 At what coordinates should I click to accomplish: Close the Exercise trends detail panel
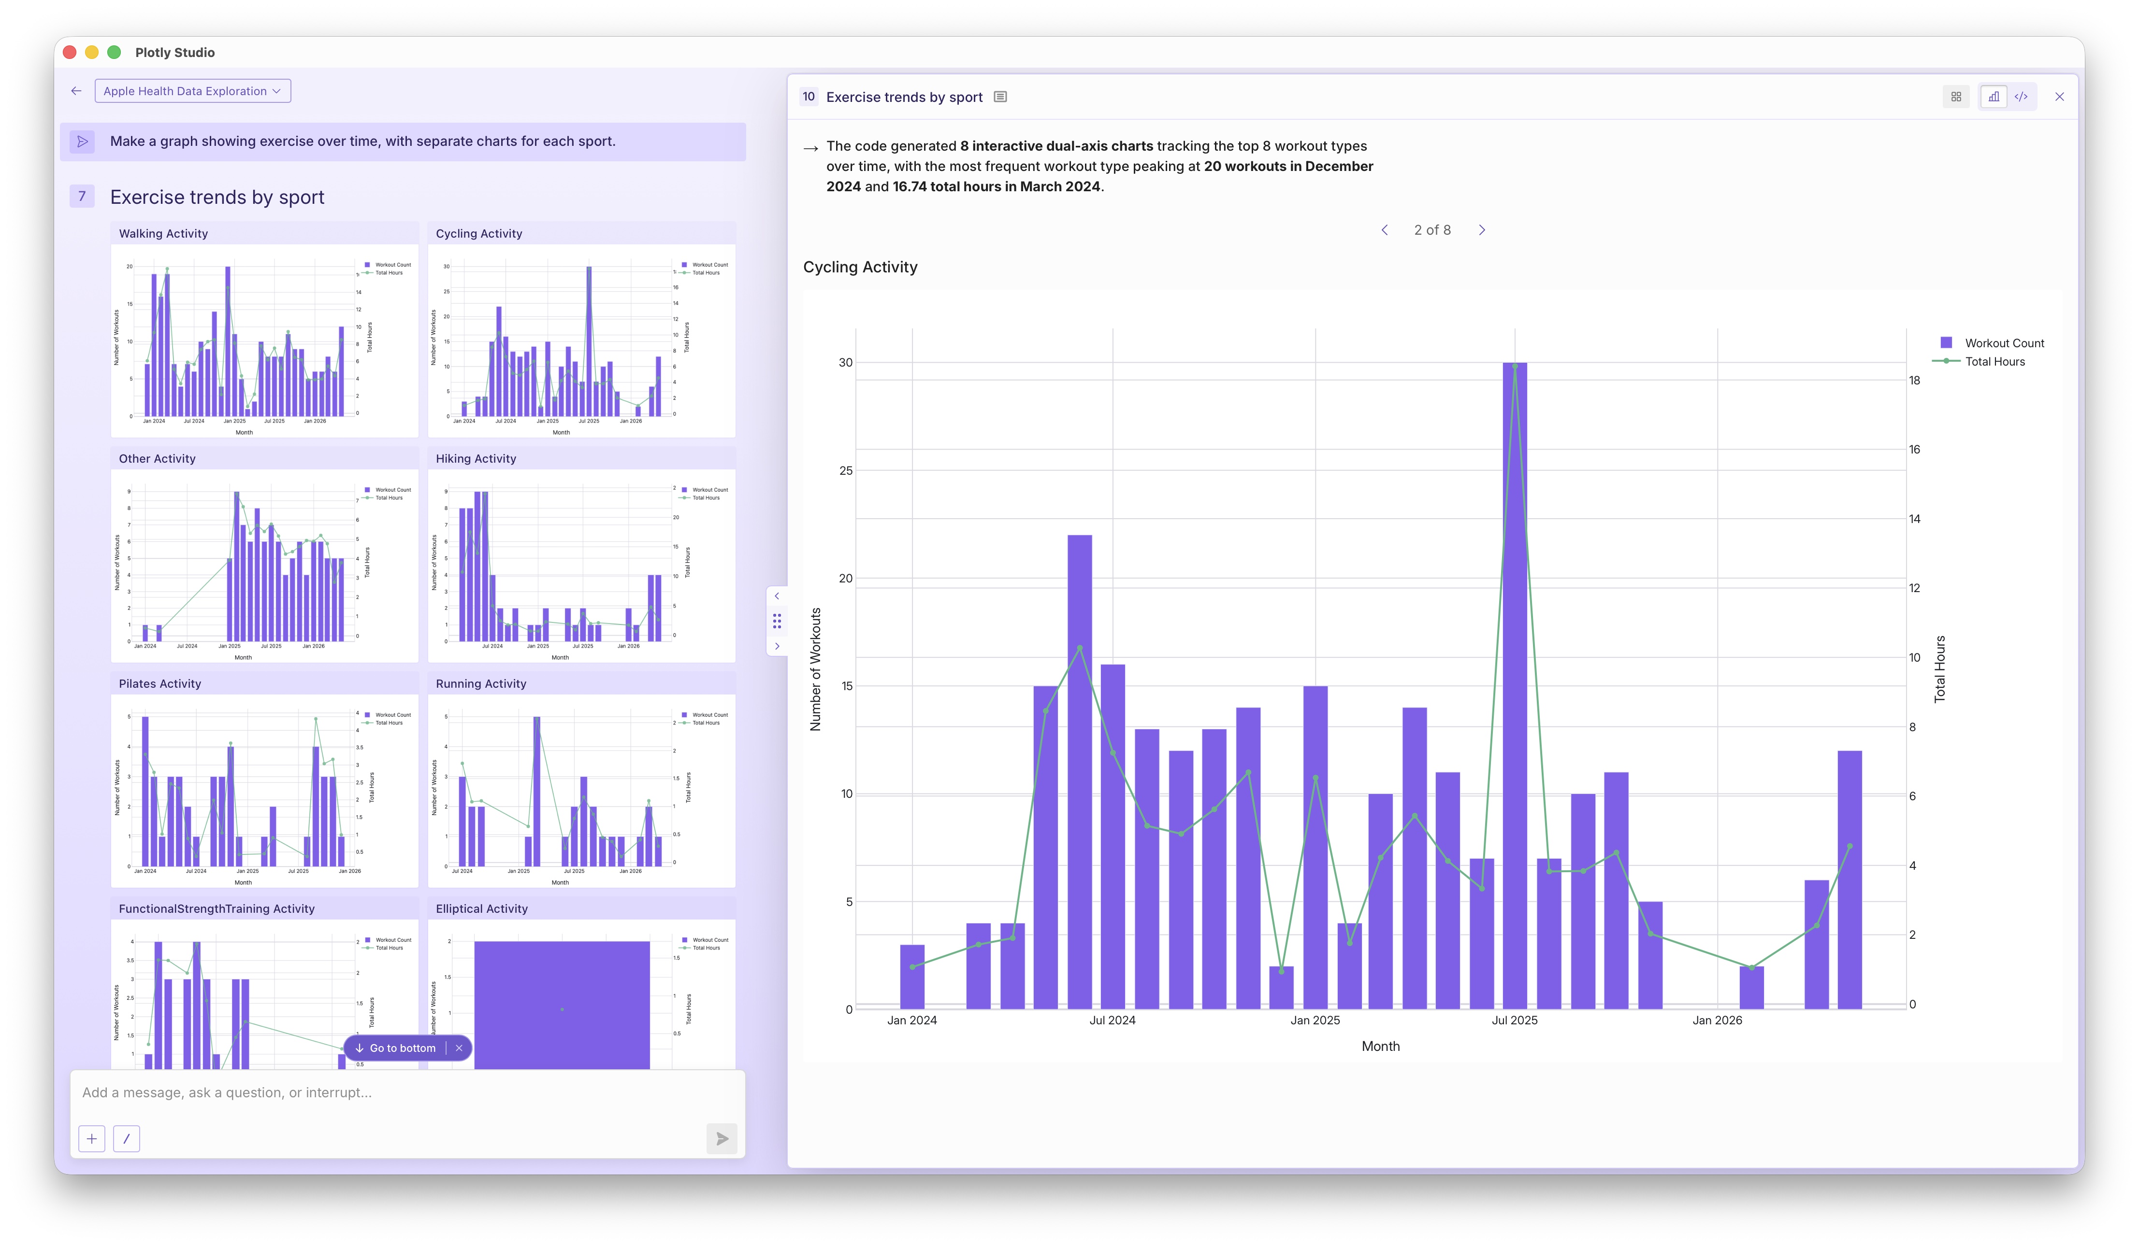tap(2059, 97)
